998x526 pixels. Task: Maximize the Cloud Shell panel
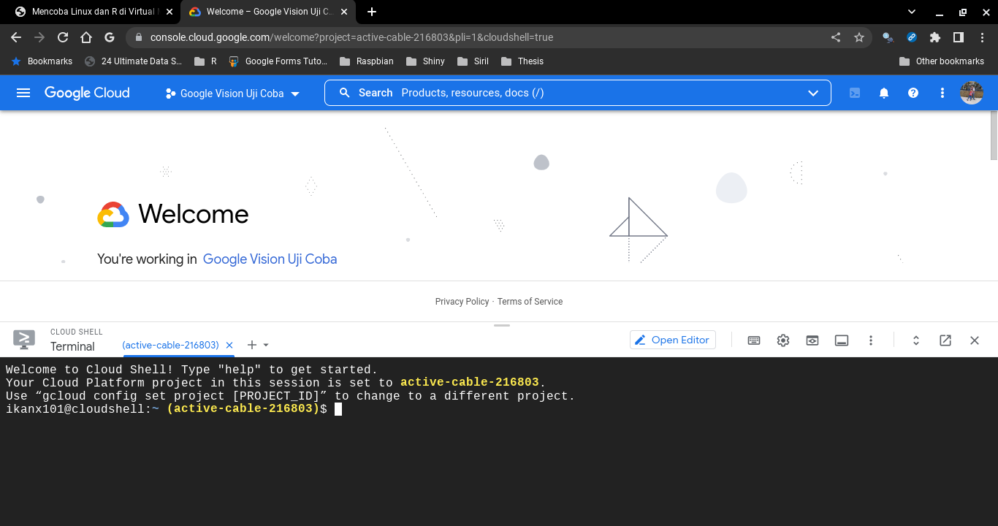[x=915, y=340]
